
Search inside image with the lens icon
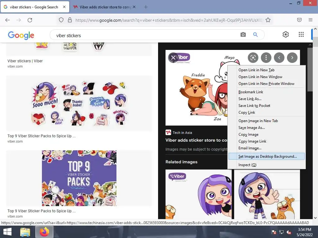tap(253, 58)
